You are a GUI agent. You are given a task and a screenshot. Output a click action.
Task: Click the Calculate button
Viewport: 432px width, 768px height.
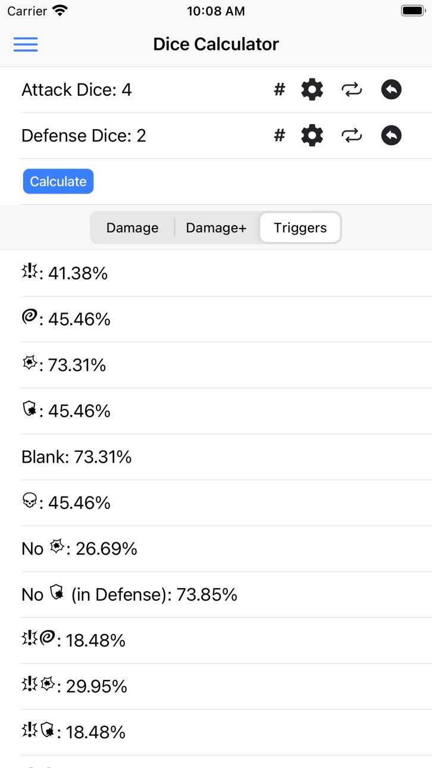pyautogui.click(x=58, y=182)
